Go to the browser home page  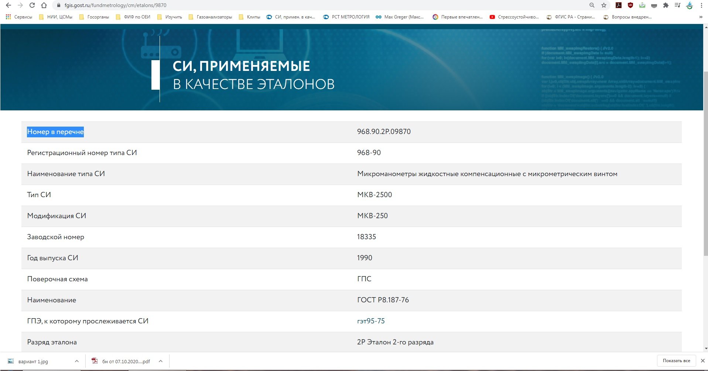[x=44, y=5]
